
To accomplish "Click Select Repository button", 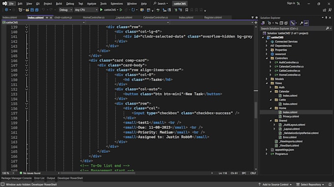I will [310, 185].
